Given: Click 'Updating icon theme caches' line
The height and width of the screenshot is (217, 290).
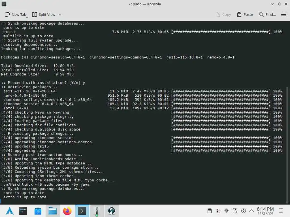Looking at the screenshot, I should 41,176.
